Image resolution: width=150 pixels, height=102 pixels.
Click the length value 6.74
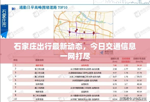click(115, 84)
